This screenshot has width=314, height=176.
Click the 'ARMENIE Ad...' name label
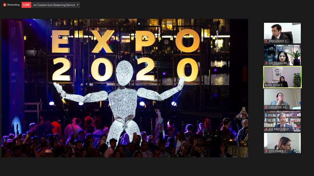pyautogui.click(x=279, y=107)
